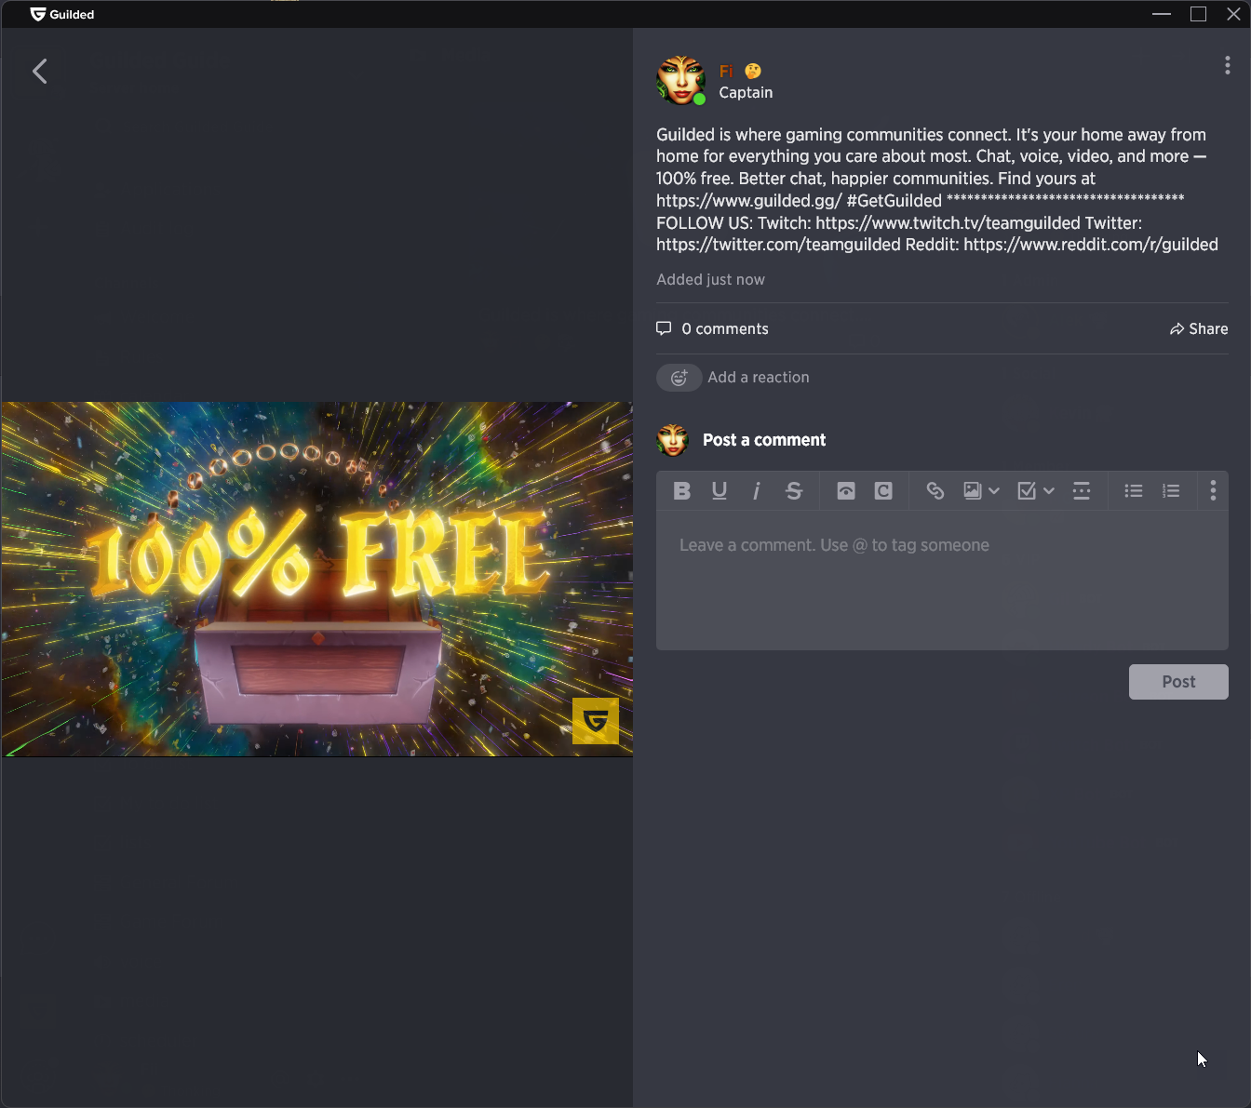
Task: Click the username Fi
Action: coord(726,72)
